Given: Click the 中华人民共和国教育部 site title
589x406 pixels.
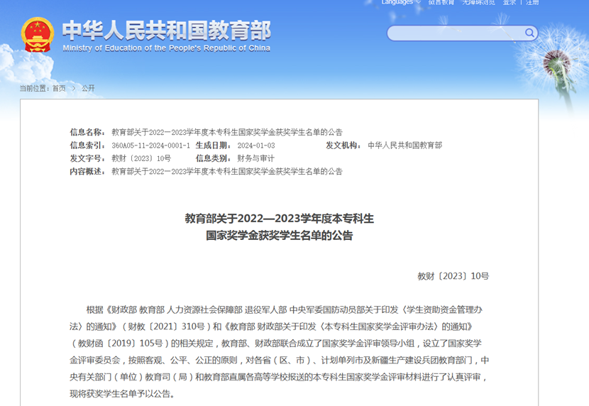Looking at the screenshot, I should pyautogui.click(x=166, y=30).
